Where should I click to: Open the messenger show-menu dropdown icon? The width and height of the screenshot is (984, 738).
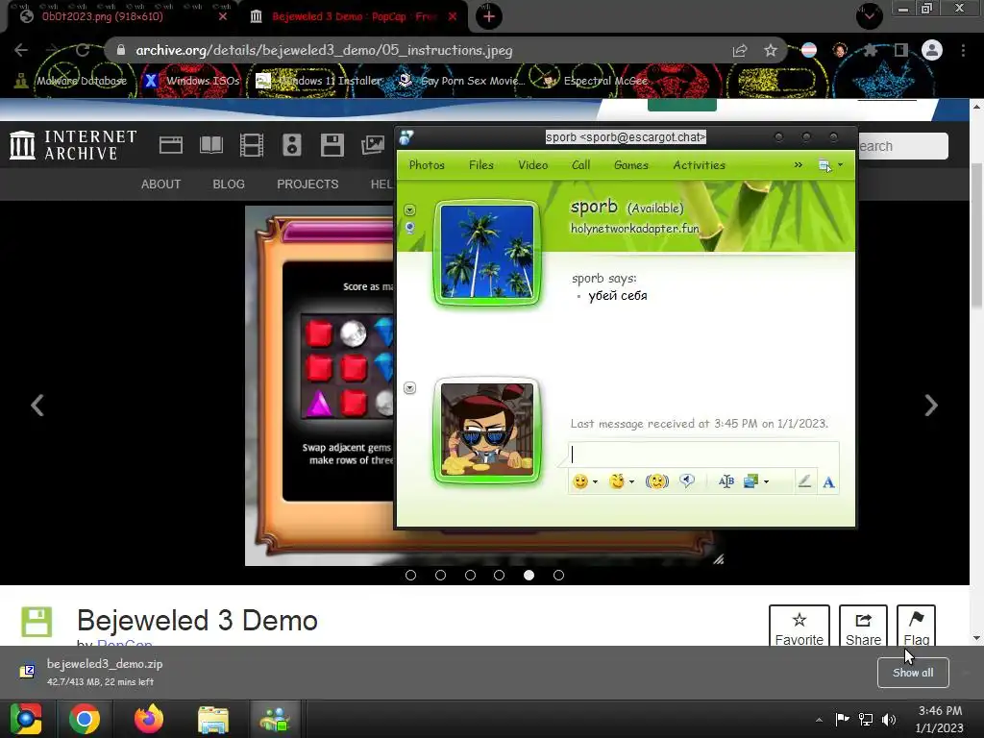click(x=829, y=165)
